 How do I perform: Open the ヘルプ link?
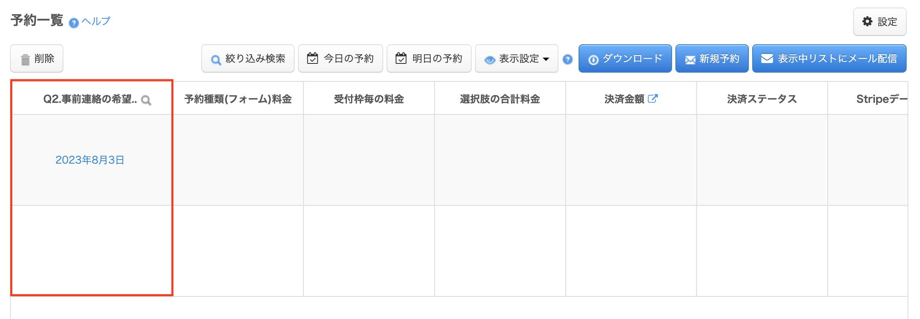click(96, 20)
